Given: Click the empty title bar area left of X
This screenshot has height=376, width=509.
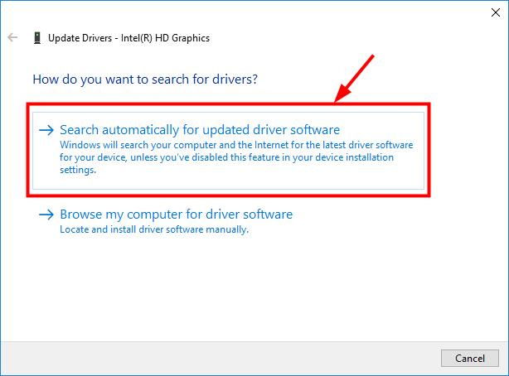Looking at the screenshot, I should tap(249, 12).
